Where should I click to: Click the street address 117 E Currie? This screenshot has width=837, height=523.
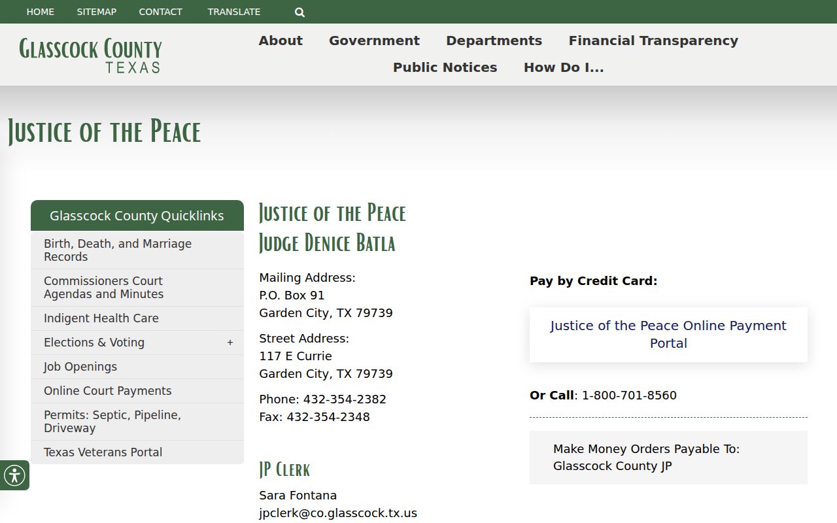click(x=296, y=356)
